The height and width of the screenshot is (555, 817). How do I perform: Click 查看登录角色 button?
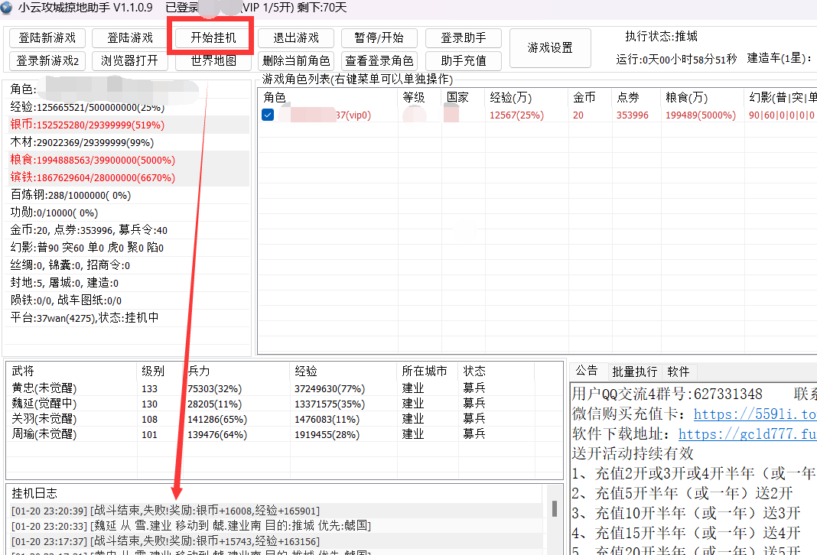pyautogui.click(x=379, y=60)
